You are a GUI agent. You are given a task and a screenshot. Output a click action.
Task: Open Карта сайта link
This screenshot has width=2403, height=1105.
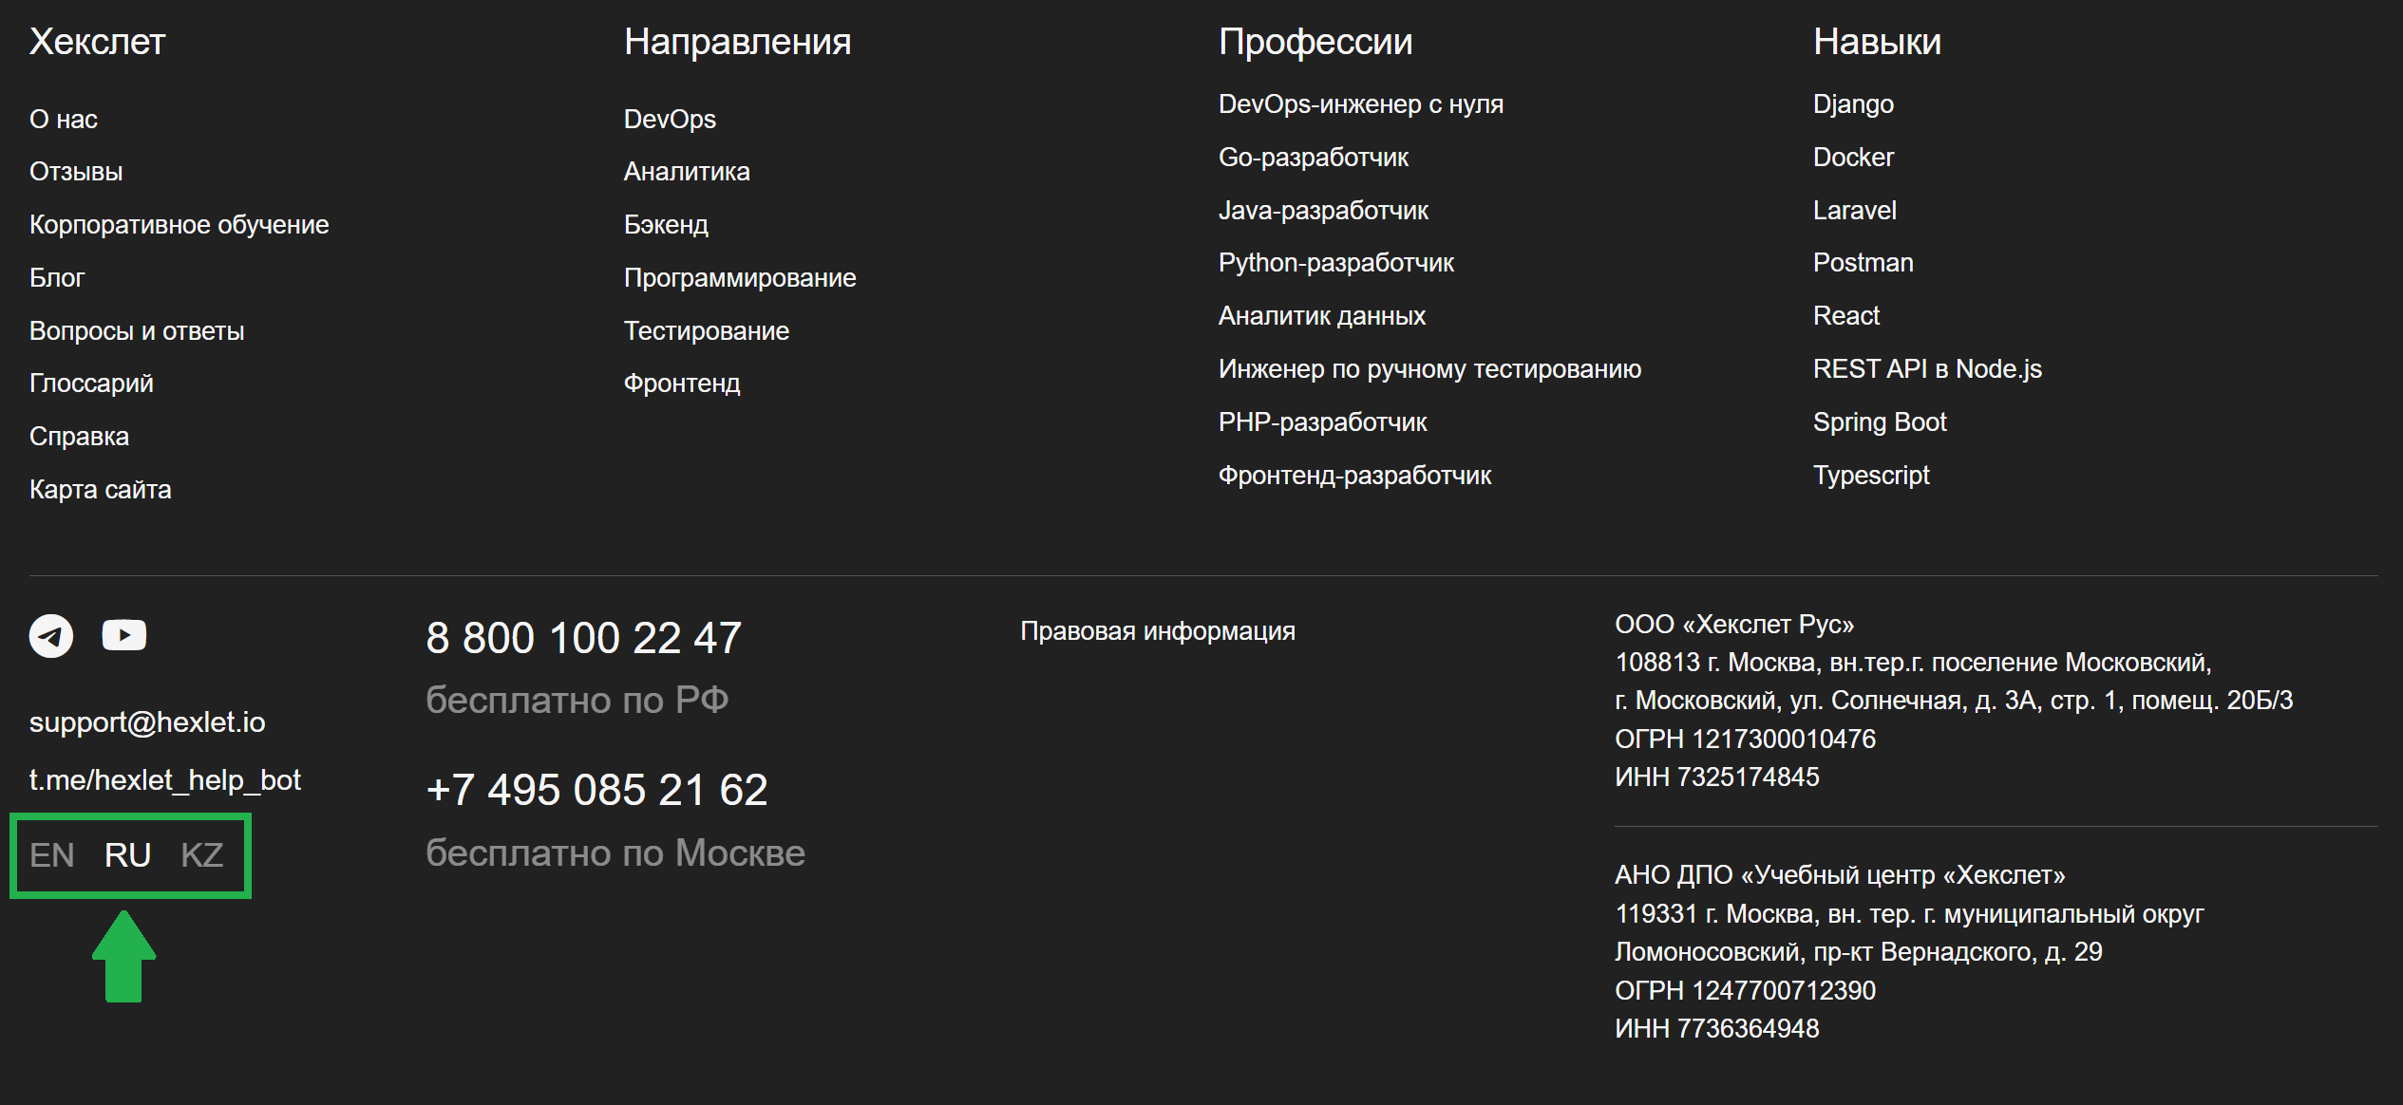[101, 490]
